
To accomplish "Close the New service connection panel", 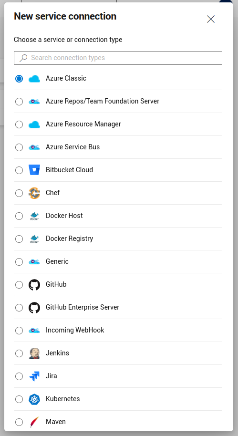I will coord(211,19).
